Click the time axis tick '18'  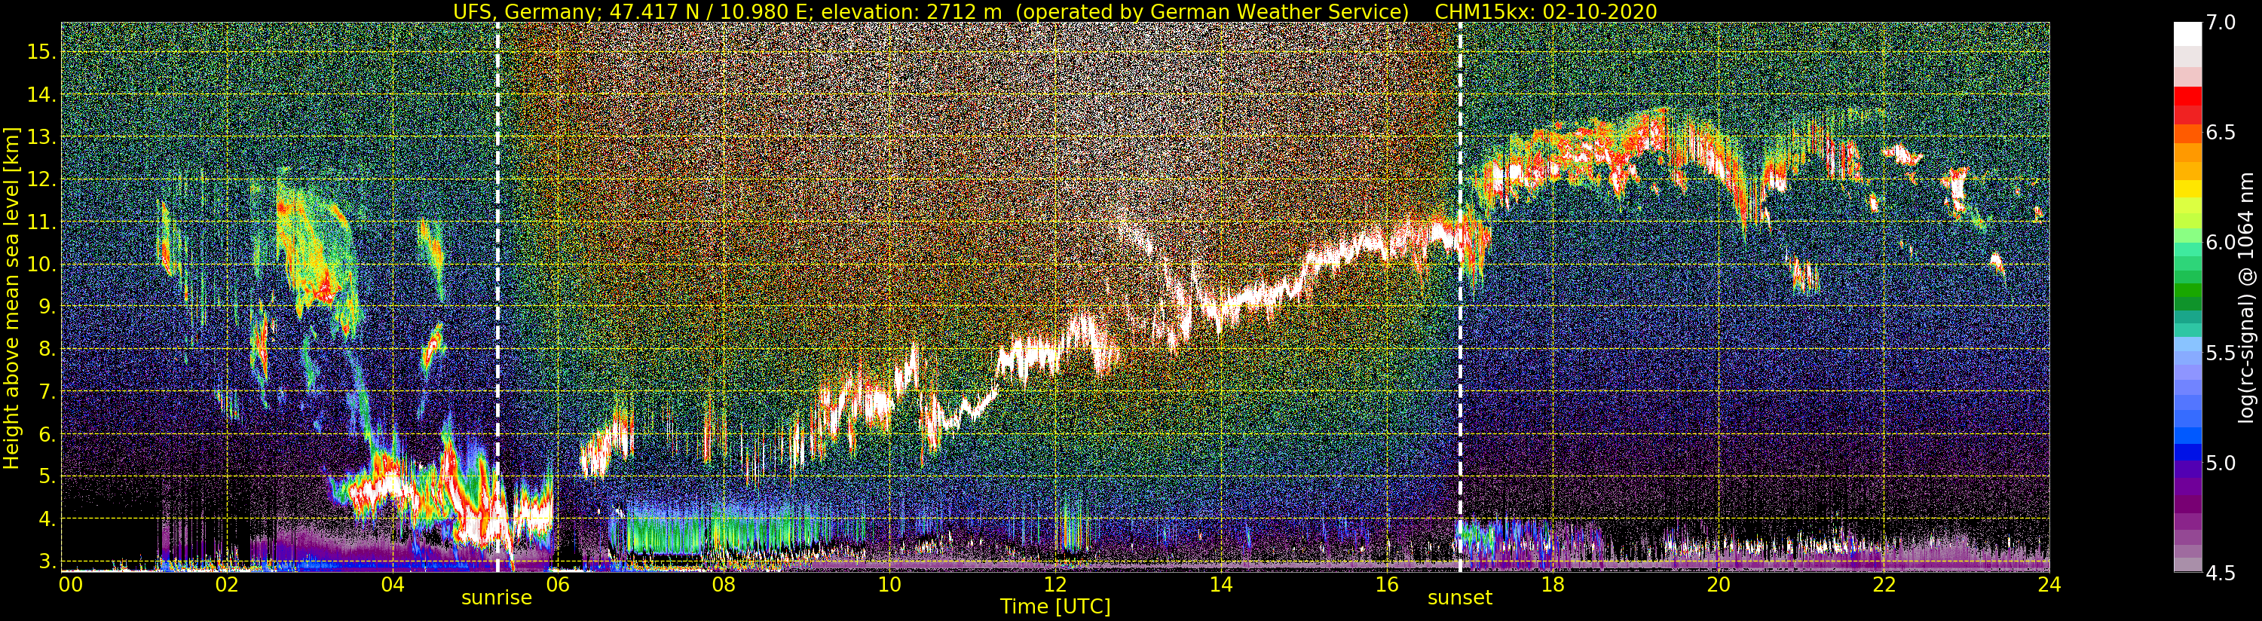click(1553, 584)
